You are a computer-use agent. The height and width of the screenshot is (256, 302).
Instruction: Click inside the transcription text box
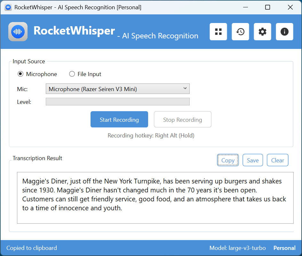[x=155, y=198]
